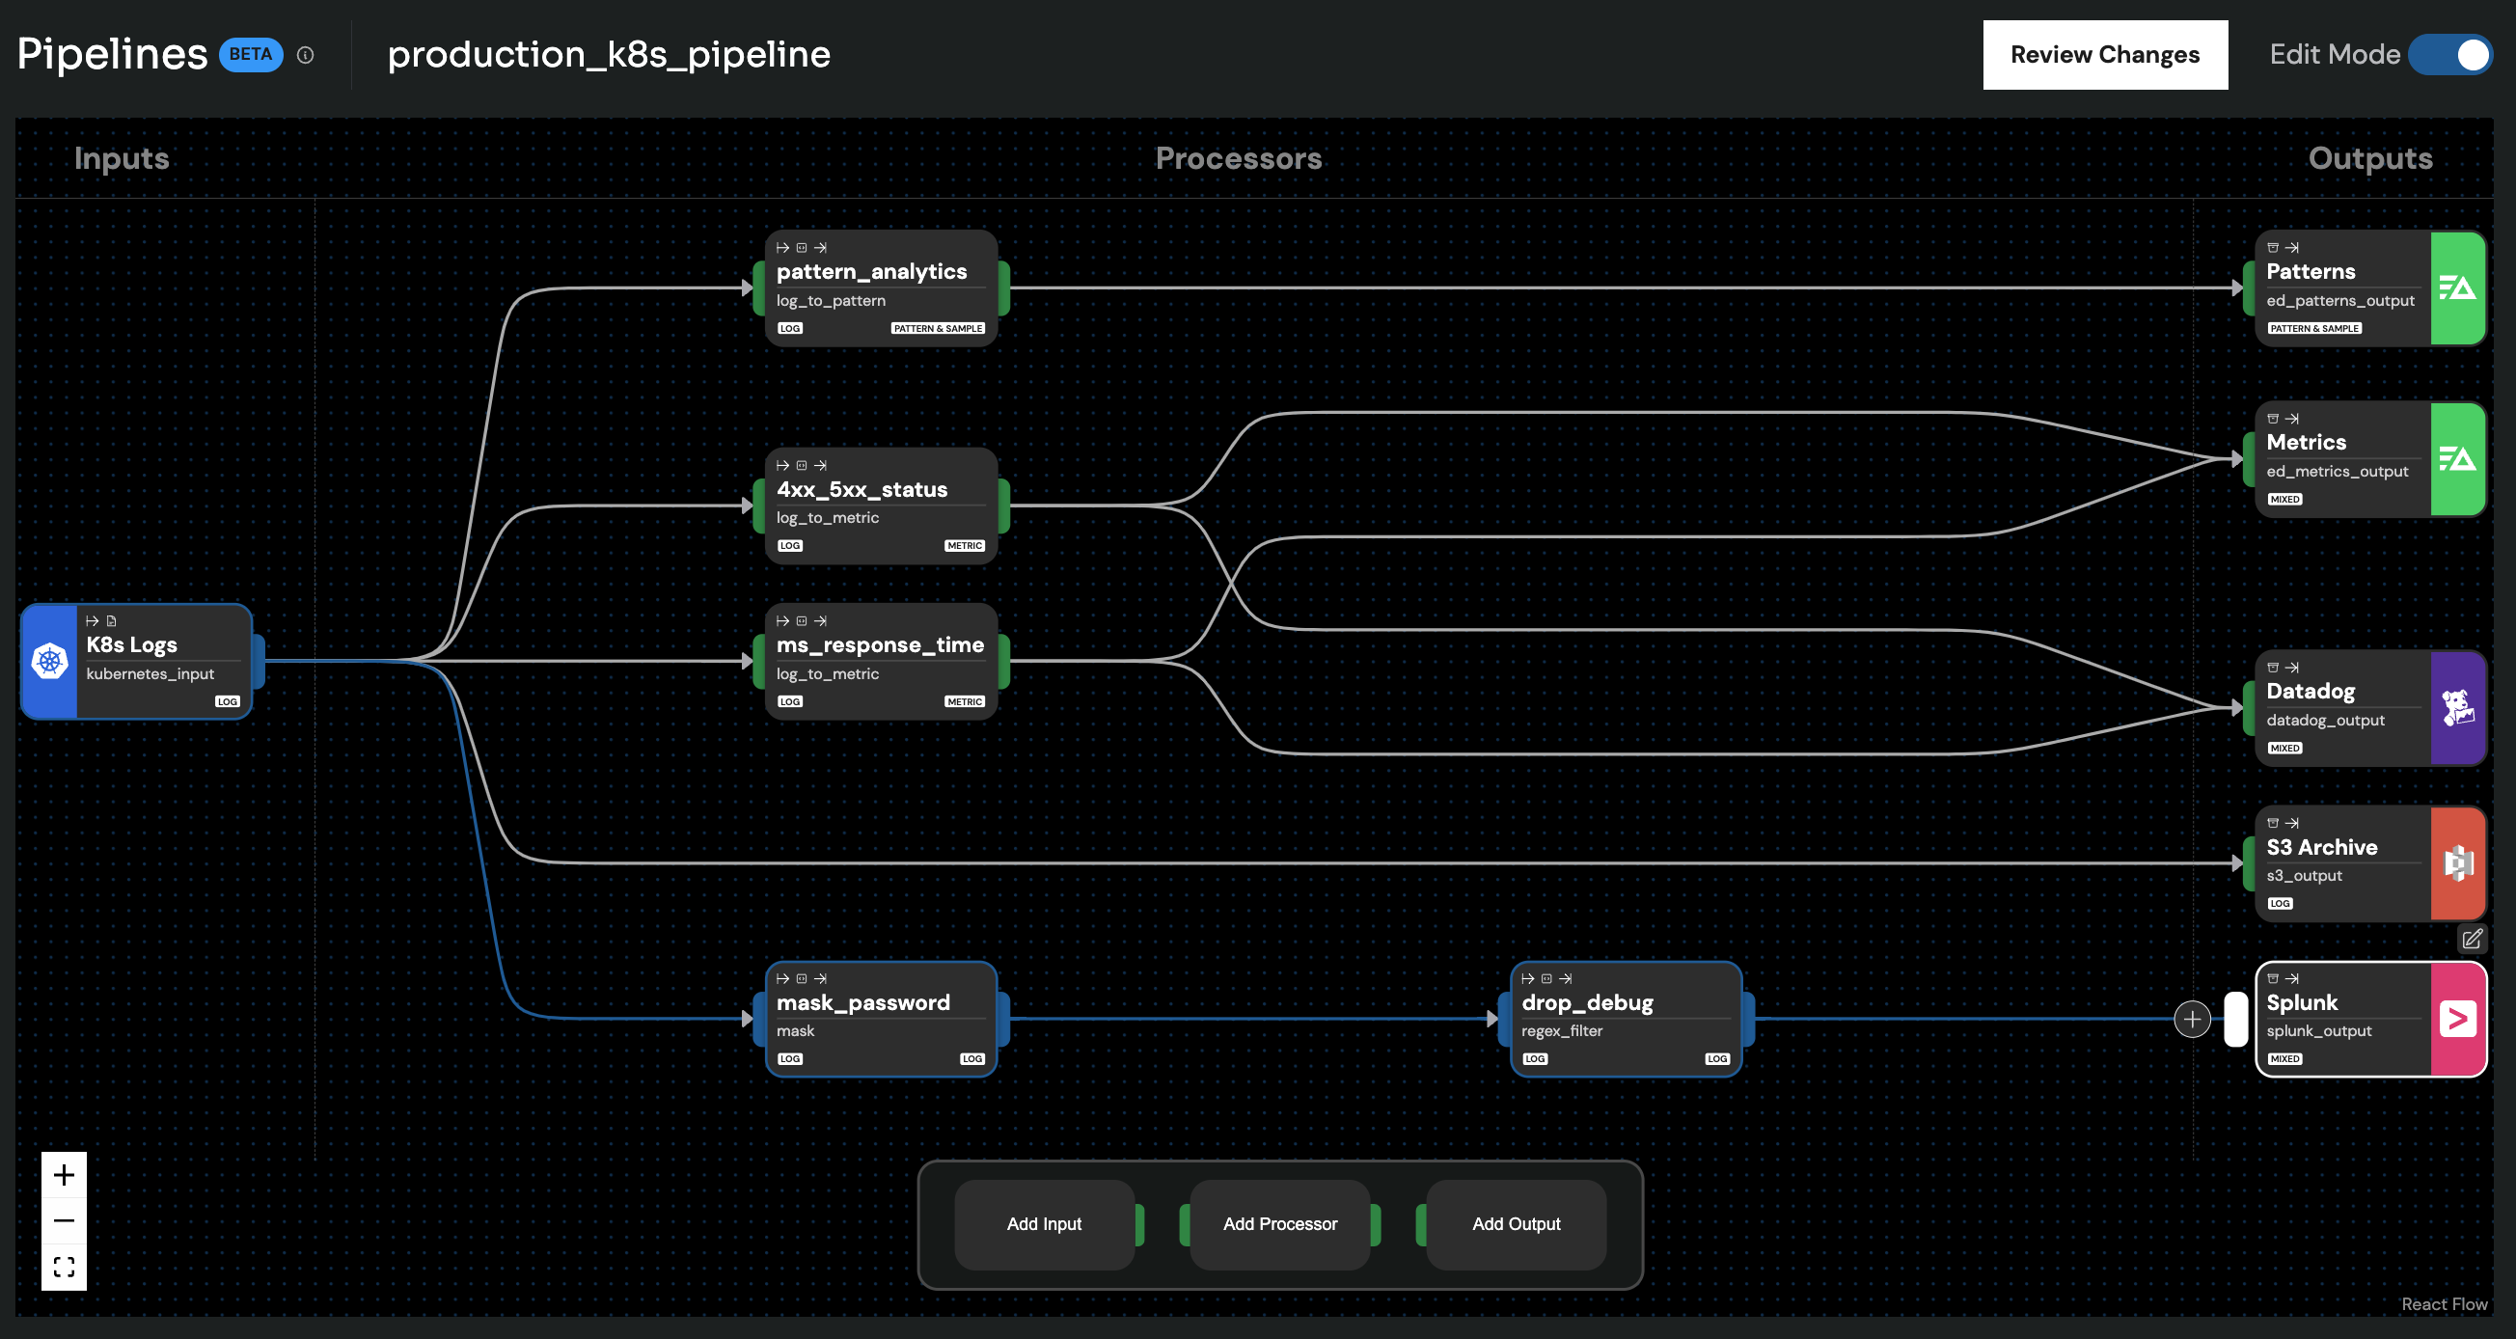Click the white connector handle before splunk_output
Image resolution: width=2516 pixels, height=1339 pixels.
tap(2236, 1019)
